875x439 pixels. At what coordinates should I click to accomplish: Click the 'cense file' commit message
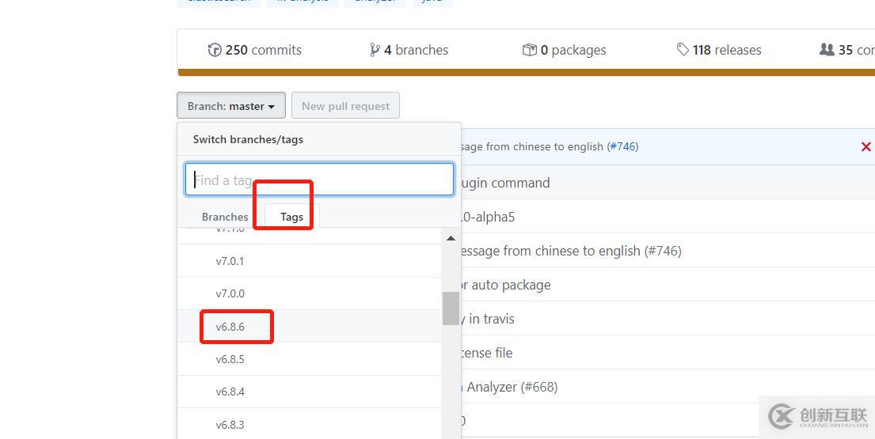[x=487, y=353]
